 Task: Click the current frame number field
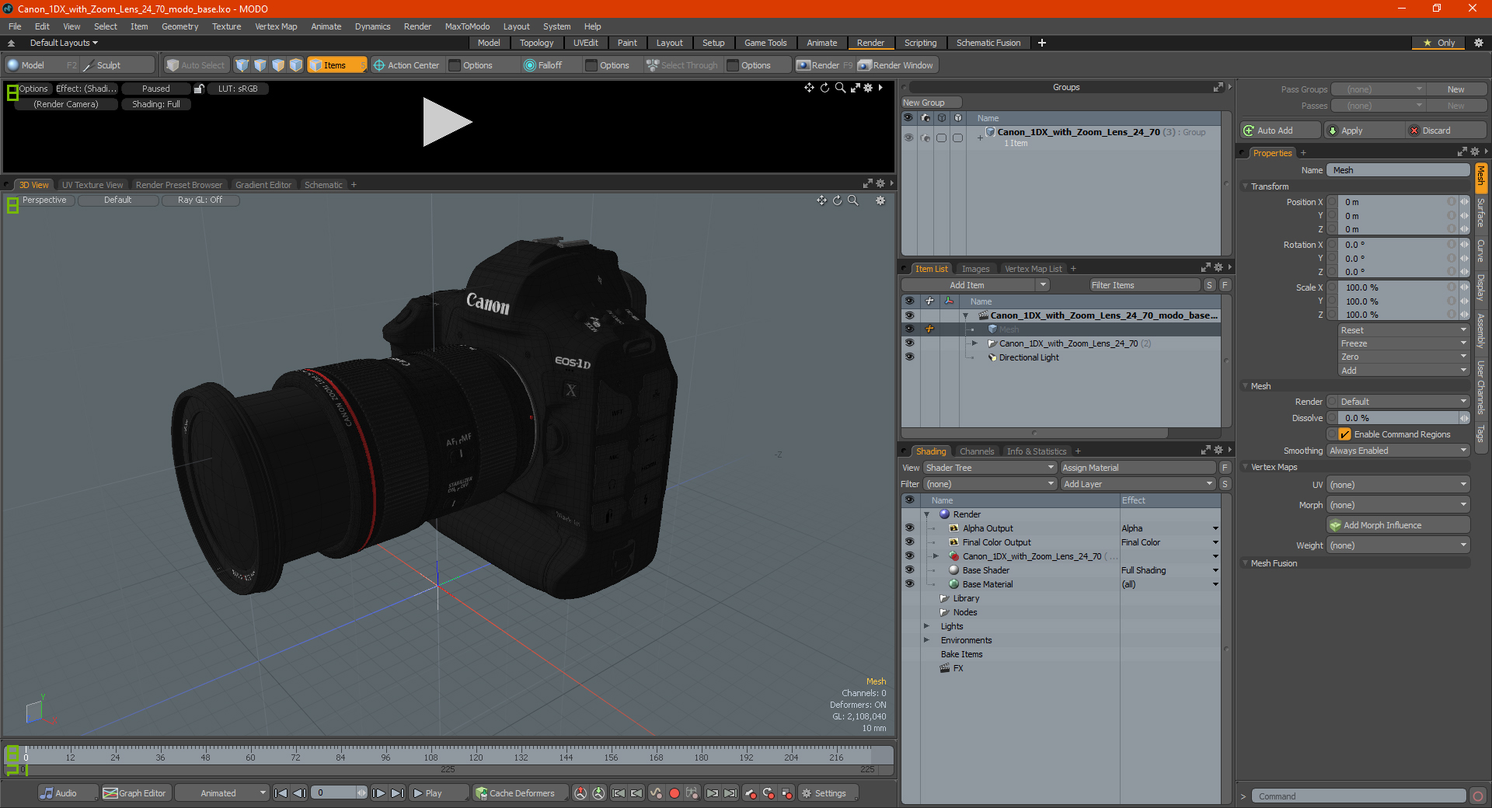pos(336,793)
